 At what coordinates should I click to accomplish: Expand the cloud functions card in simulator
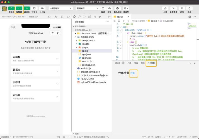(36, 59)
